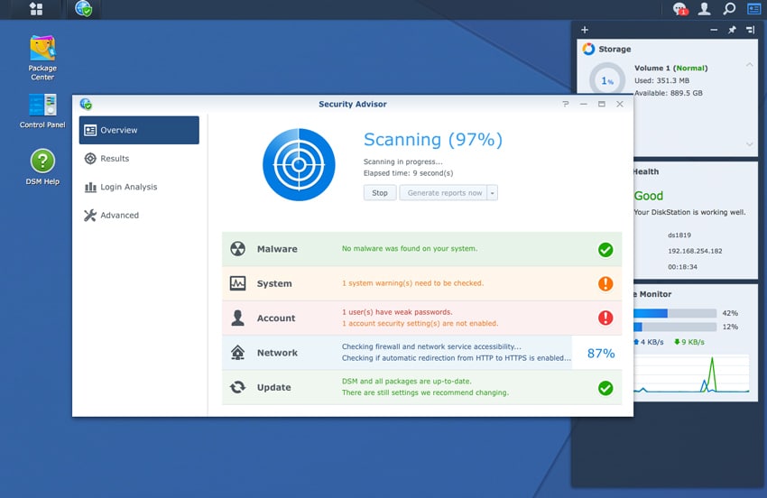
Task: Click the Update refresh arrows icon
Action: pos(237,387)
